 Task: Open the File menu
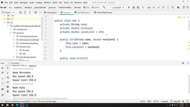click(x=6, y=2)
